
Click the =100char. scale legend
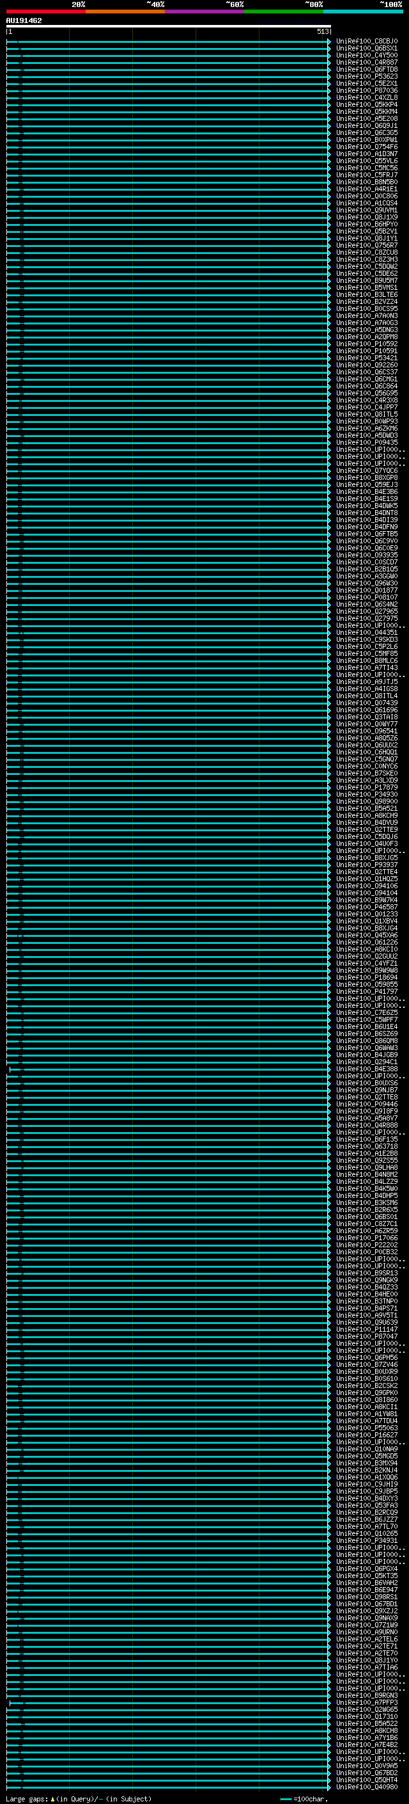click(x=304, y=1799)
